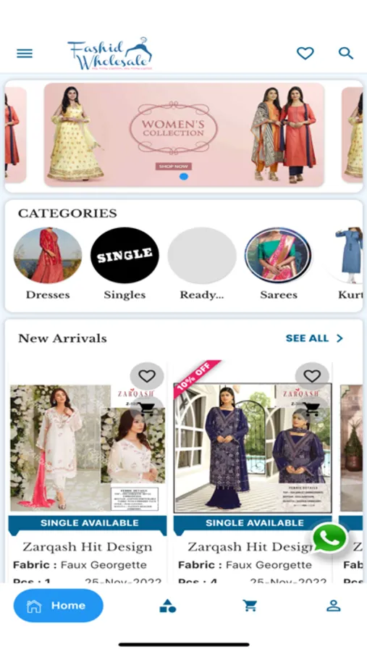Click Shop Now on Women's Collection banner
367x652 pixels.
pos(173,167)
